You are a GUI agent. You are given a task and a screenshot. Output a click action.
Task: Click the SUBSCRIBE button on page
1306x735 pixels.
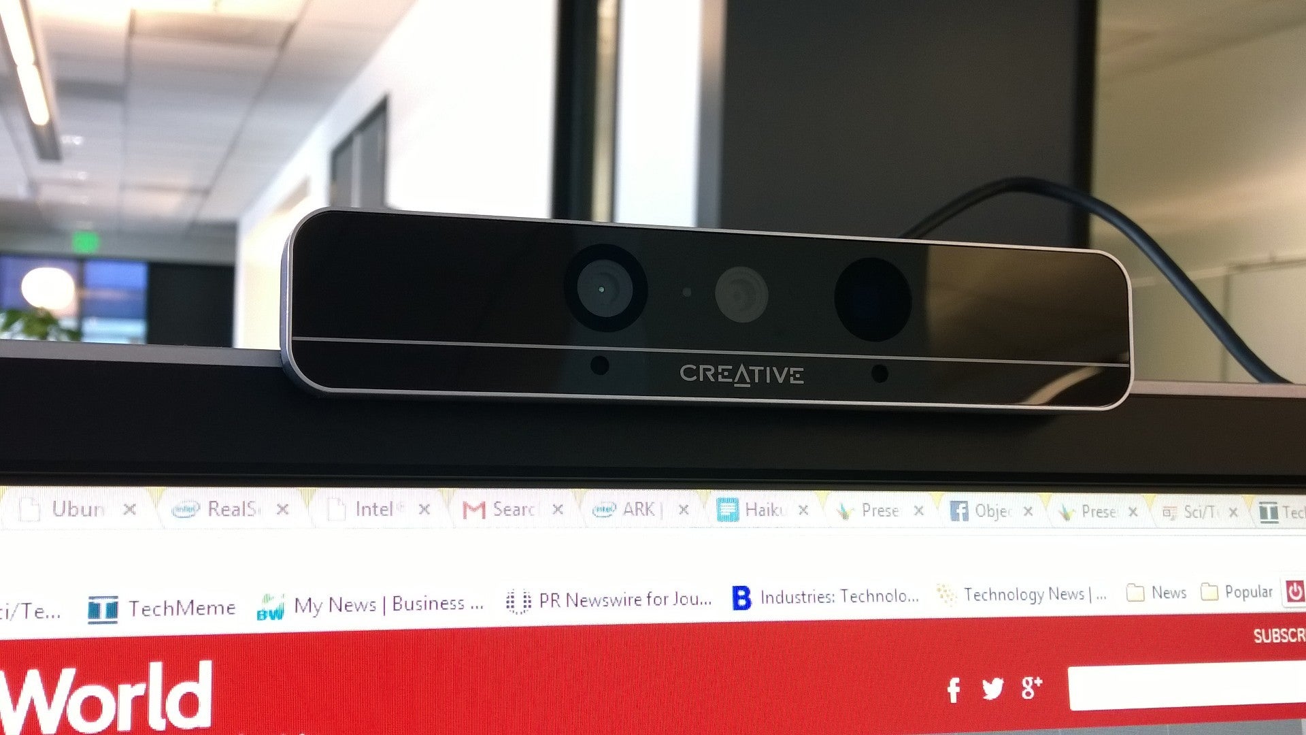(x=1283, y=637)
